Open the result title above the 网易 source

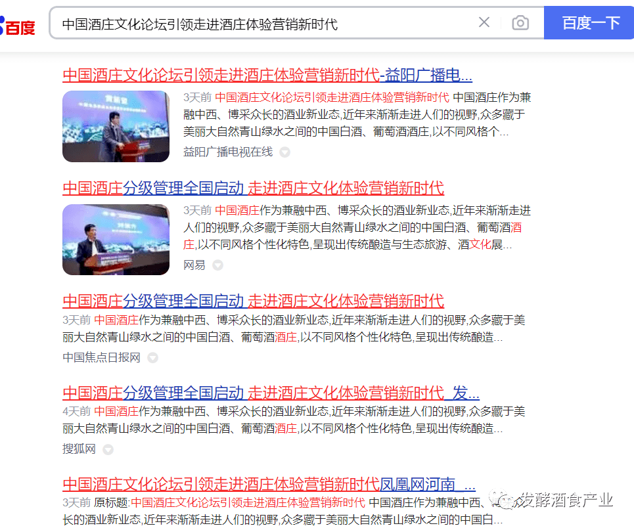click(x=253, y=188)
